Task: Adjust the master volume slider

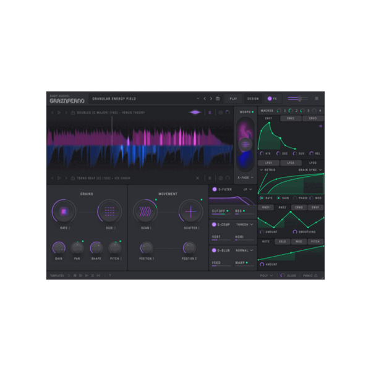Action: coord(297,98)
